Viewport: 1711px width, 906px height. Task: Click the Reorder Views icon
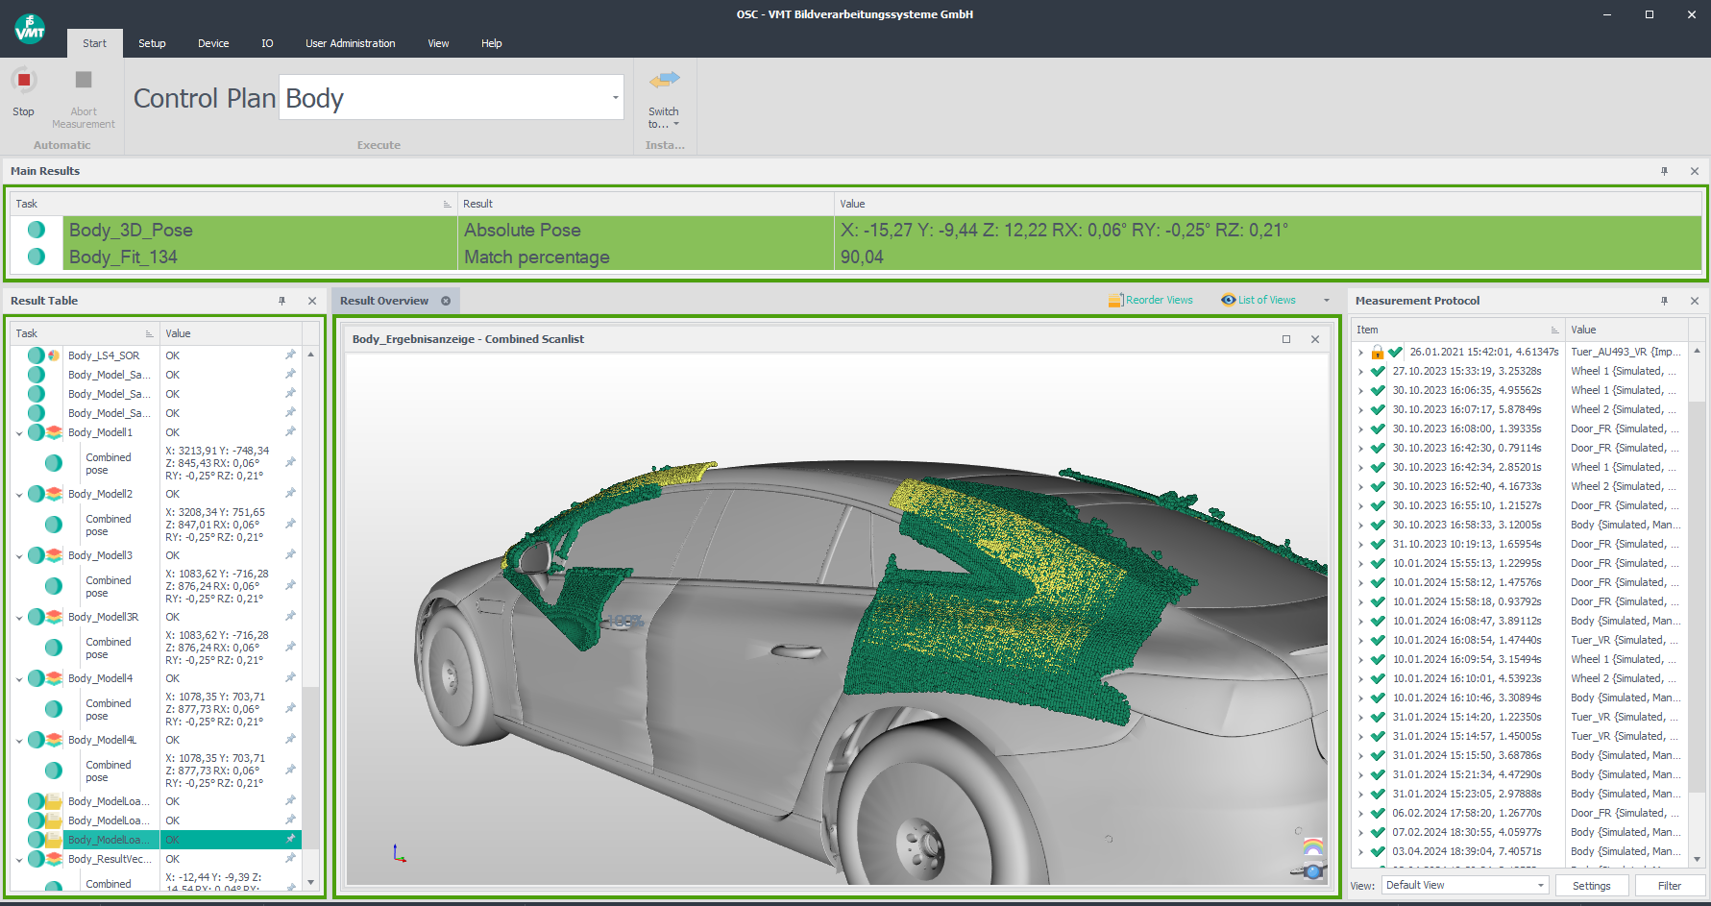click(x=1115, y=300)
